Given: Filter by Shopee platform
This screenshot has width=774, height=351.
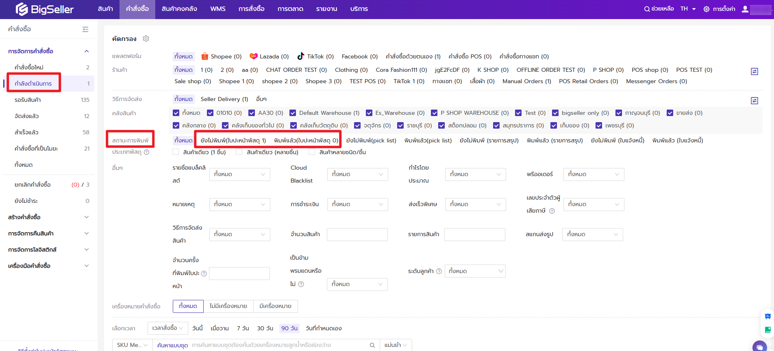Looking at the screenshot, I should tap(222, 56).
